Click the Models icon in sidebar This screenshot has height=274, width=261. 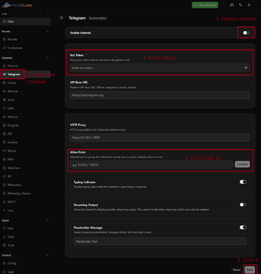tap(4, 39)
